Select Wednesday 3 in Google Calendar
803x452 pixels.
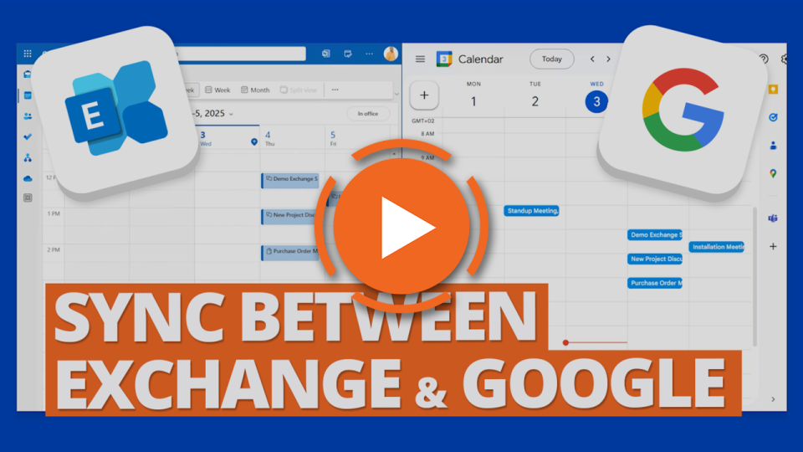[596, 101]
